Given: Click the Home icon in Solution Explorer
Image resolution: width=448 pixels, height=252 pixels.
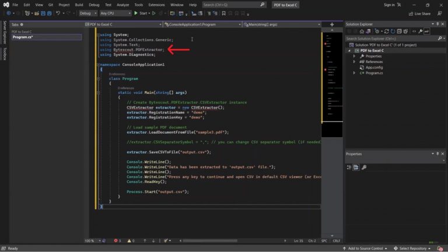Looking at the screenshot, I should 363,31.
